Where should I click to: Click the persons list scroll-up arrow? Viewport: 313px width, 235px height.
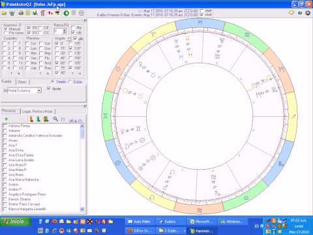(x=82, y=126)
